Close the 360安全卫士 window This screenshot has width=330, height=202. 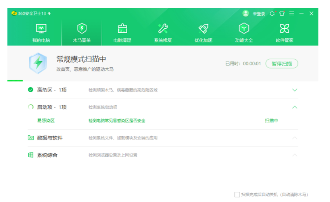(311, 13)
